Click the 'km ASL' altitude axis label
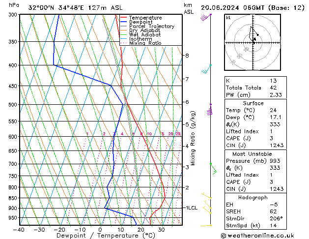This screenshot has height=239, width=309. coord(189,8)
